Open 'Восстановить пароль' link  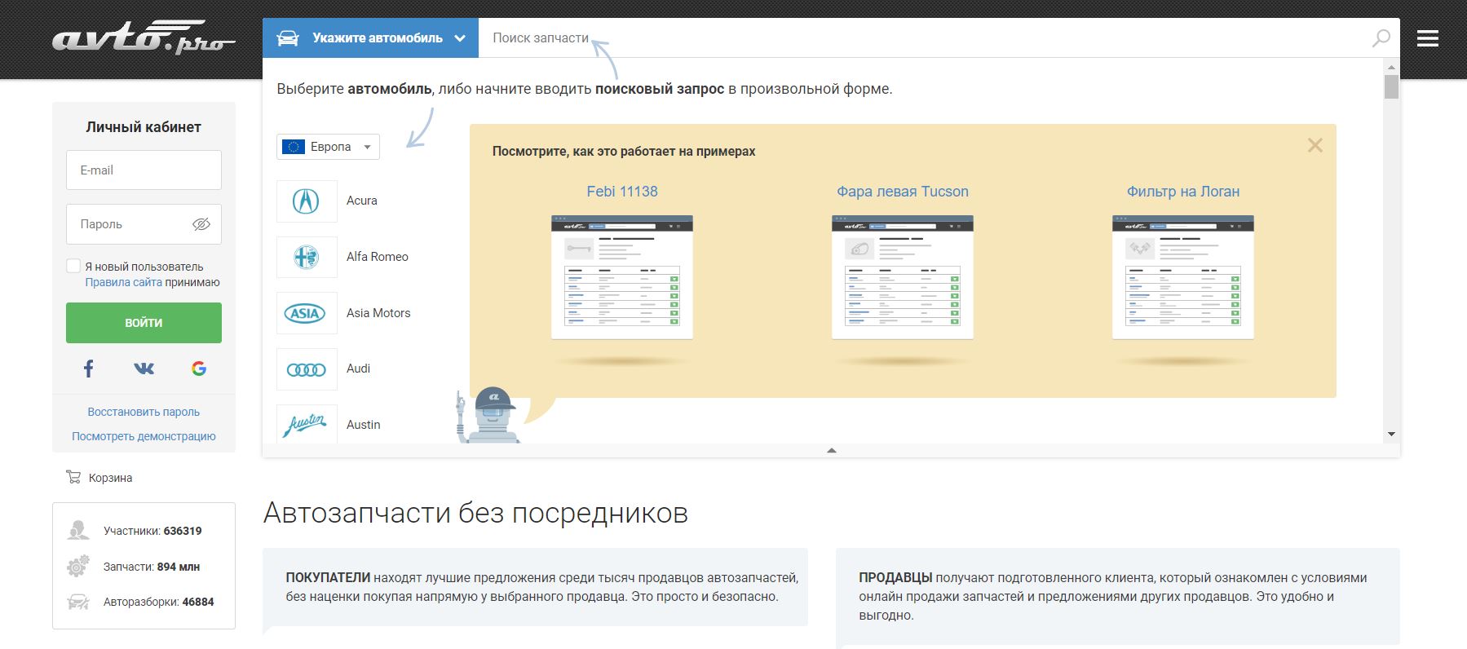pos(144,412)
